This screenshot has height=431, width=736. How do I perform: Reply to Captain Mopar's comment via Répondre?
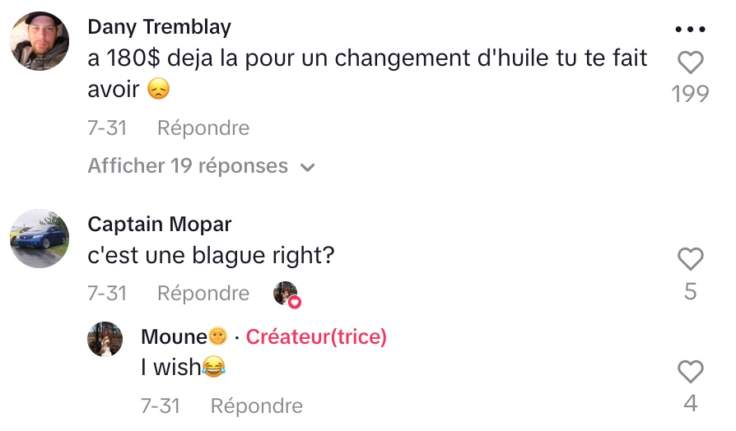(203, 293)
